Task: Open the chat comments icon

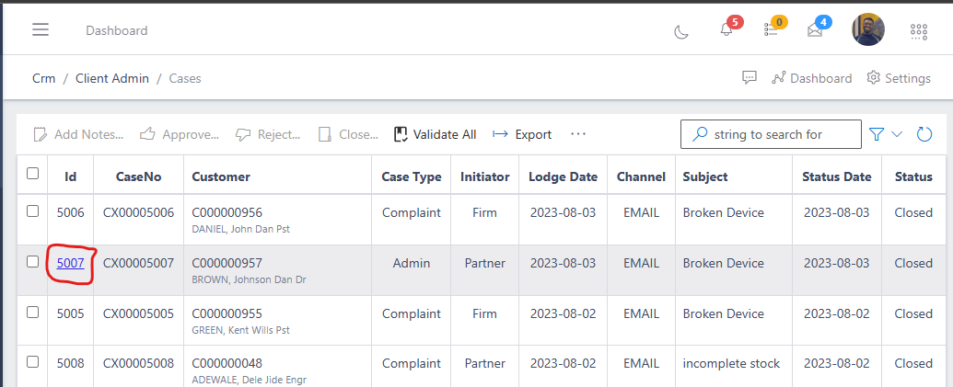Action: tap(750, 78)
